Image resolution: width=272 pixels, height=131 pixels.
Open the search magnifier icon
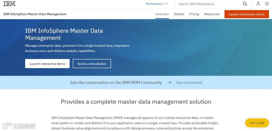[x=245, y=4]
